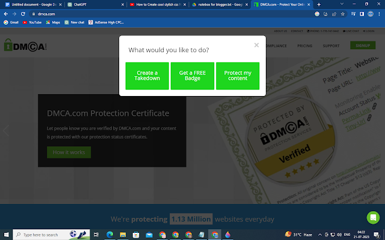Viewport: 385px width, 240px height.
Task: Open the Windows Start menu
Action: [6, 235]
